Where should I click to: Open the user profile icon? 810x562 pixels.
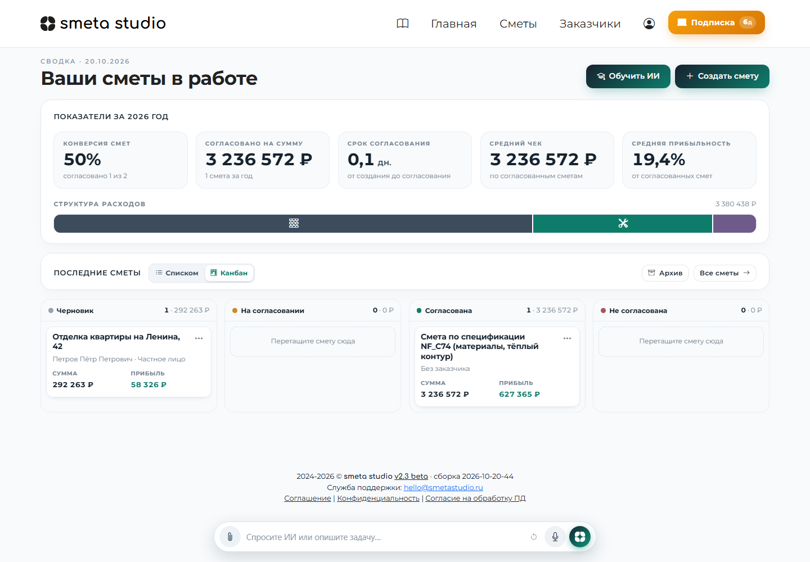click(649, 24)
